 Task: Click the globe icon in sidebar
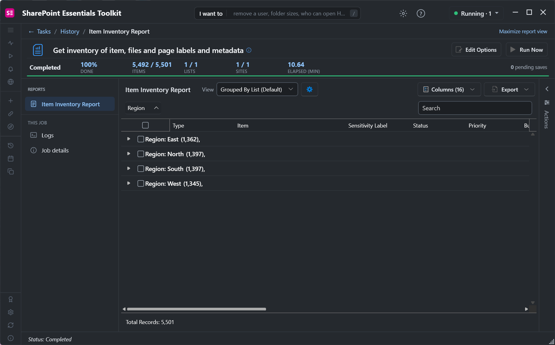click(x=10, y=82)
